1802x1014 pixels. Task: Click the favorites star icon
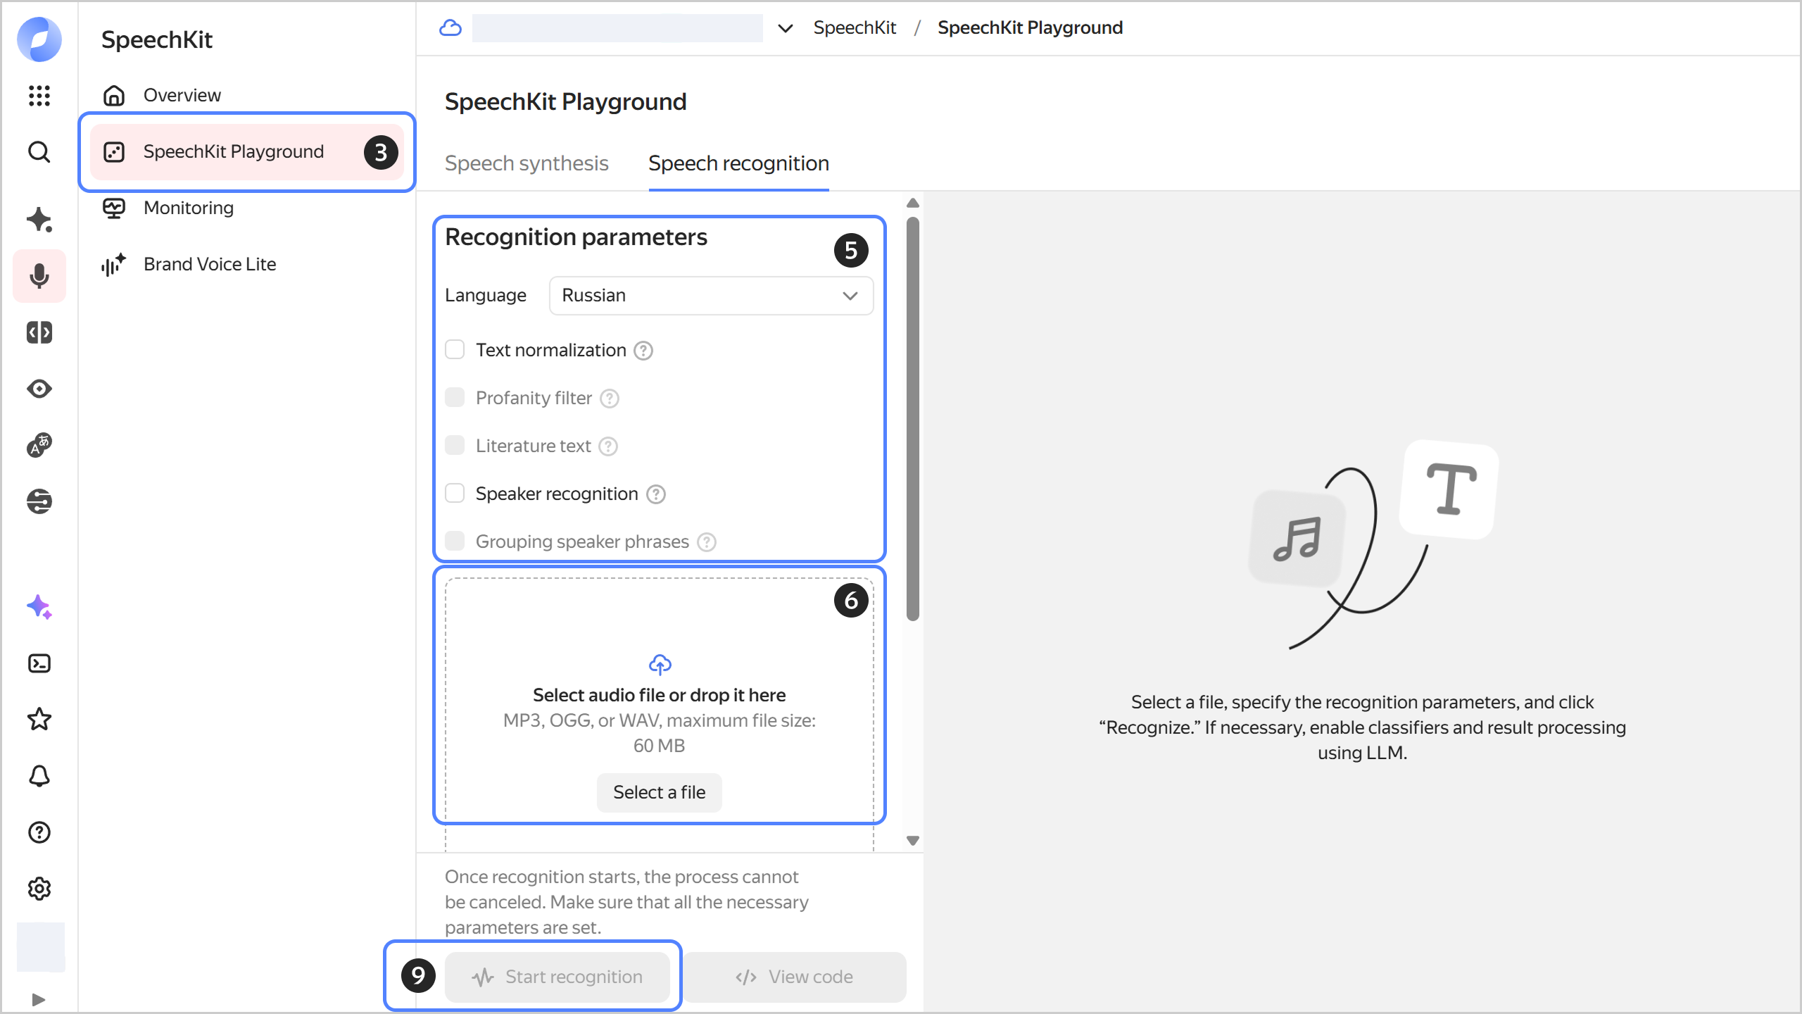39,720
